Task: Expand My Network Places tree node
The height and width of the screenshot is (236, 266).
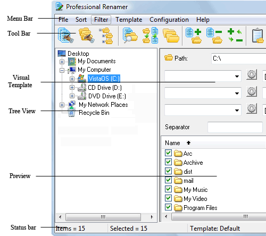Action: click(62, 105)
